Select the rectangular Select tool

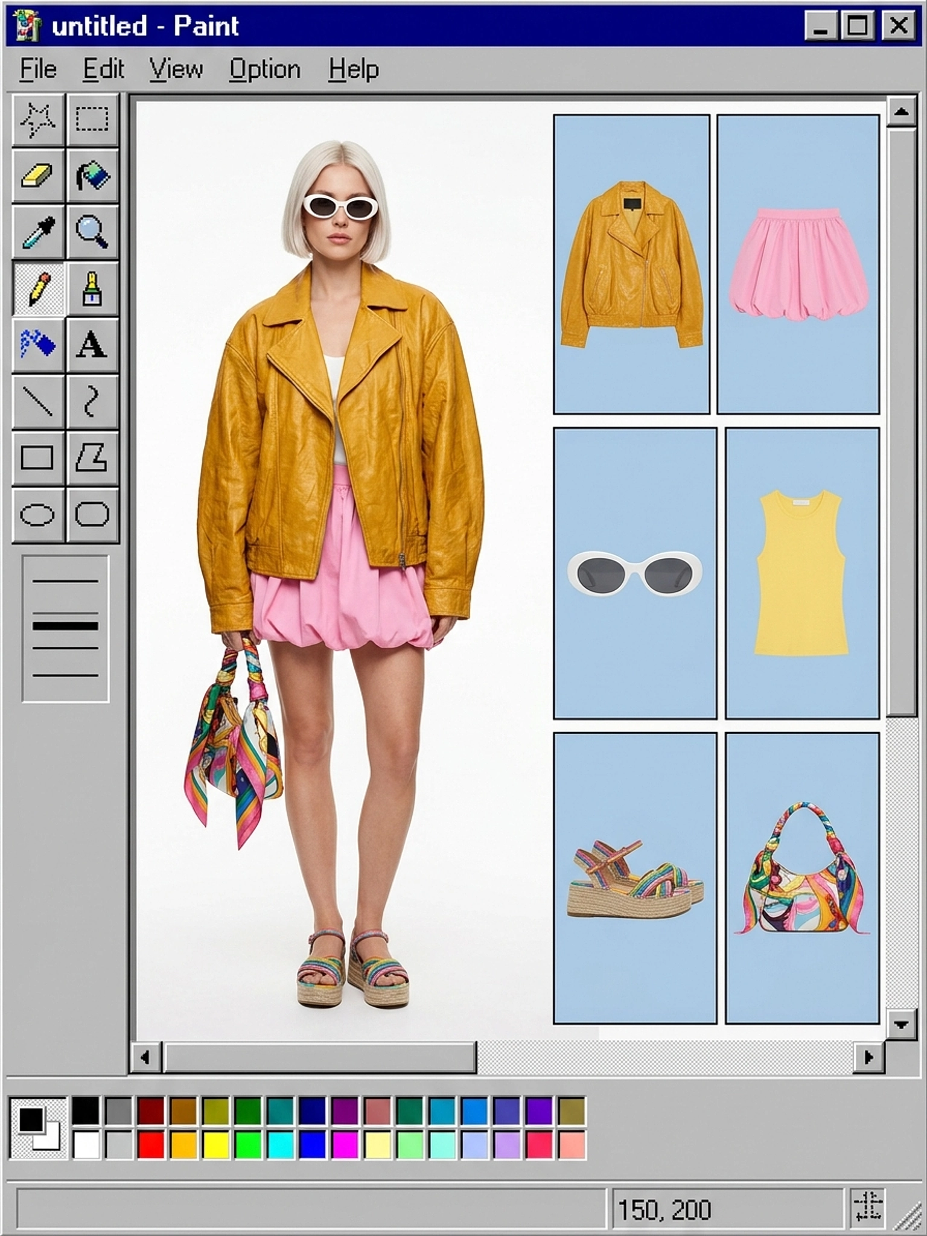pos(92,119)
